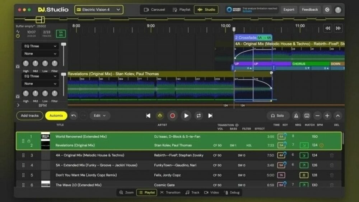The width and height of the screenshot is (359, 202).
Task: Toggle the loop playback button
Action: (x=198, y=116)
